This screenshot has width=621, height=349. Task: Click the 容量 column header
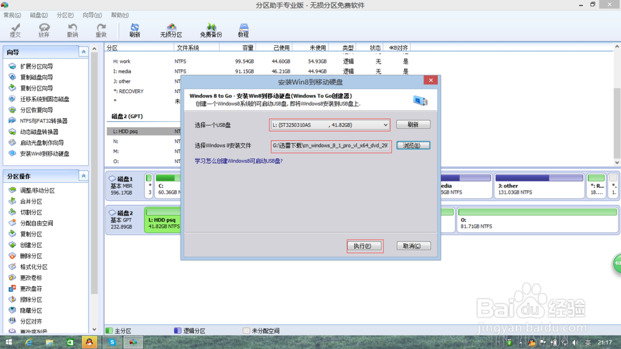238,48
